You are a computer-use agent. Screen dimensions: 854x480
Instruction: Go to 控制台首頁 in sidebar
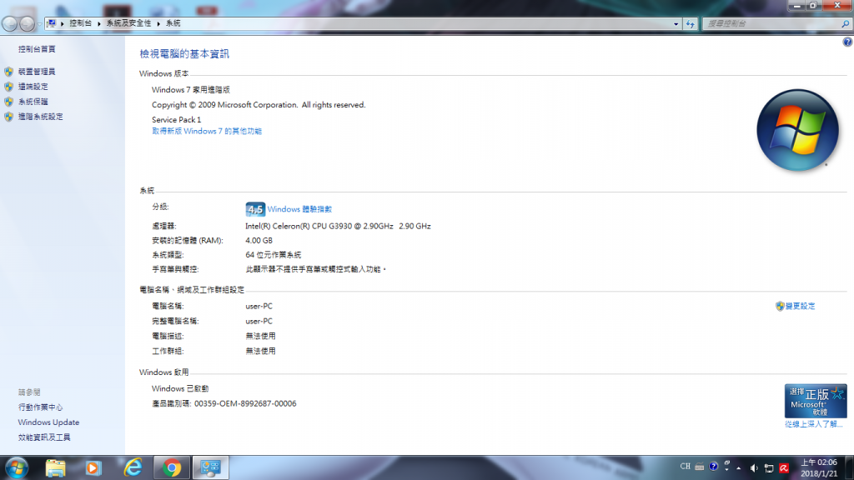[x=37, y=49]
